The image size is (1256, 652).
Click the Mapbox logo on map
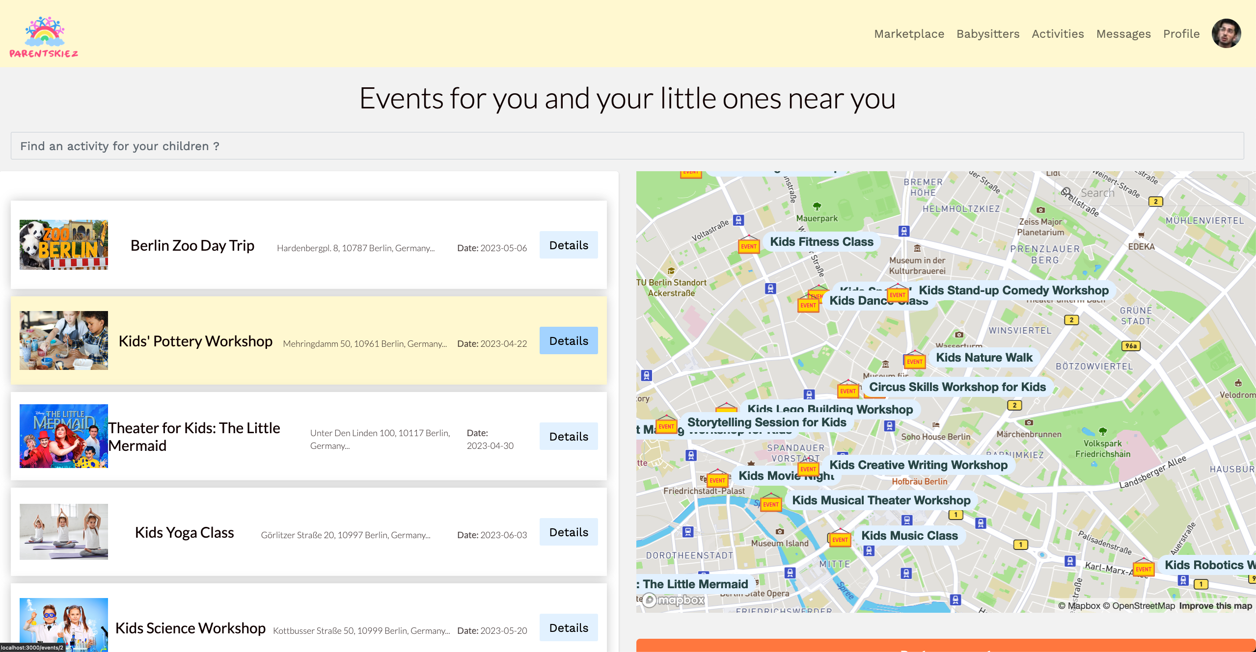[x=673, y=600]
